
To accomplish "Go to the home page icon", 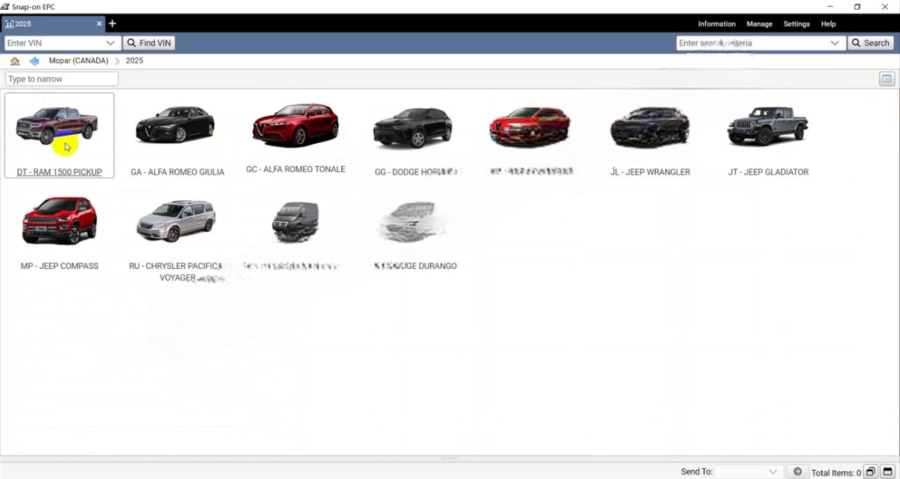I will tap(14, 61).
